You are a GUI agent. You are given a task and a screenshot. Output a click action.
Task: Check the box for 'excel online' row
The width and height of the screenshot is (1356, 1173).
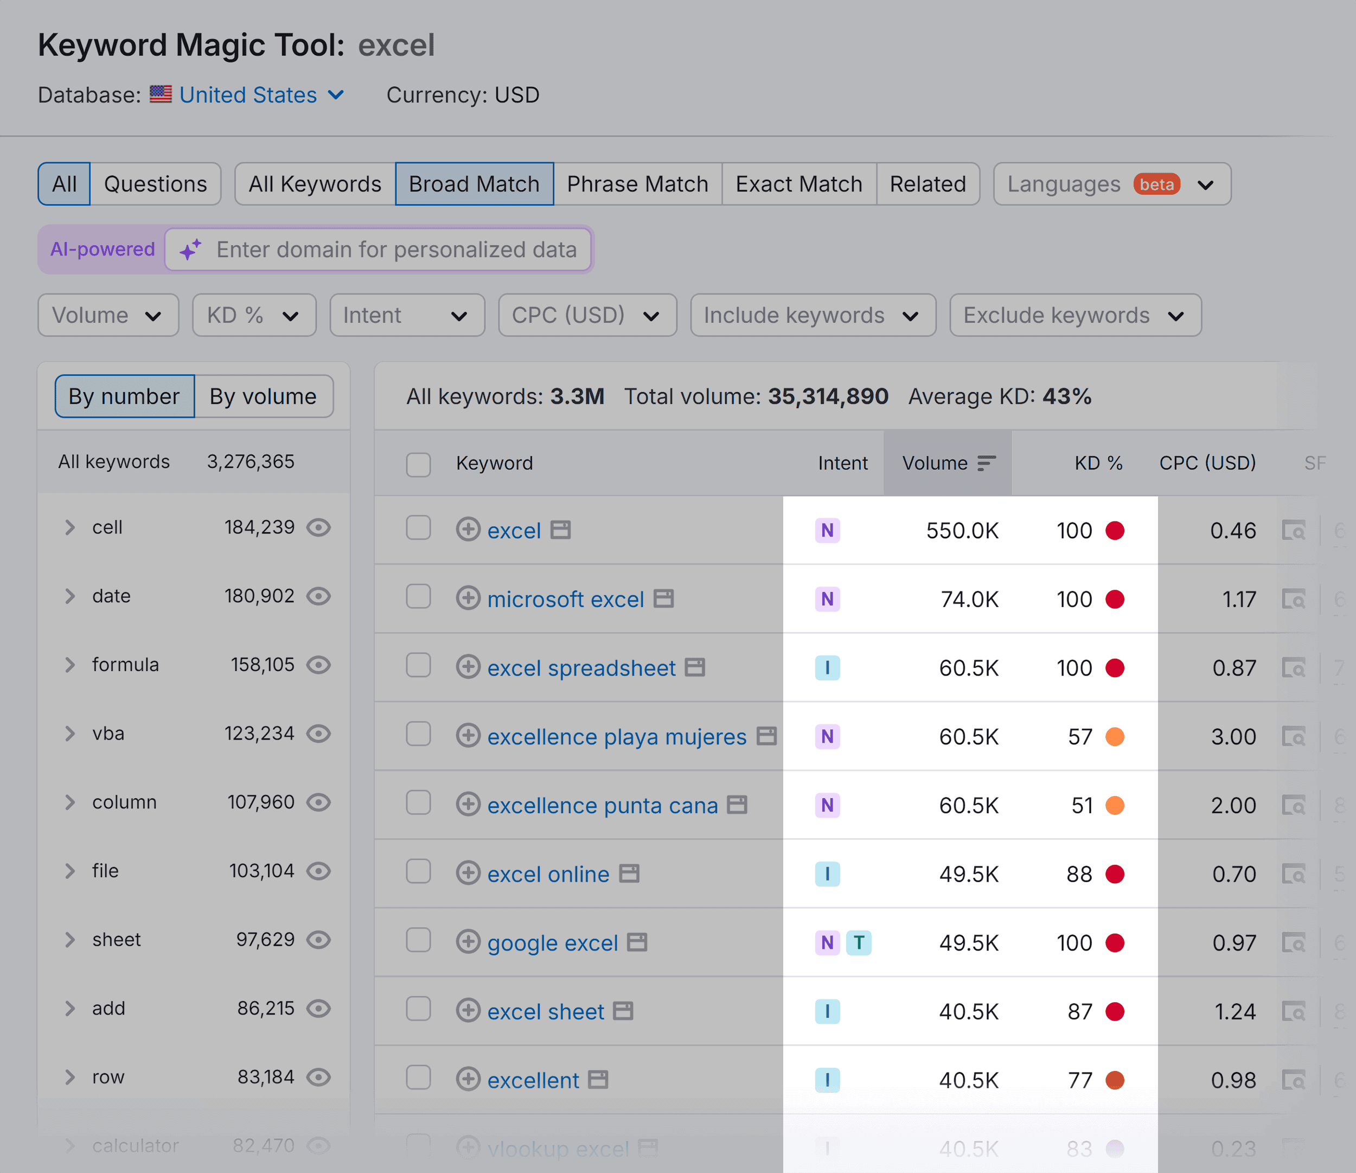(418, 871)
